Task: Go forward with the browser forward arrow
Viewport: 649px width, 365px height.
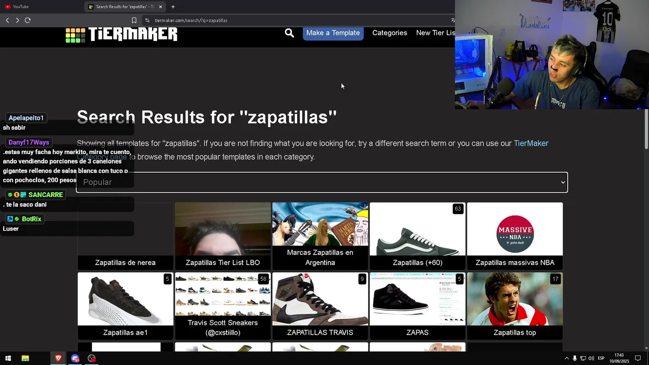Action: click(17, 20)
